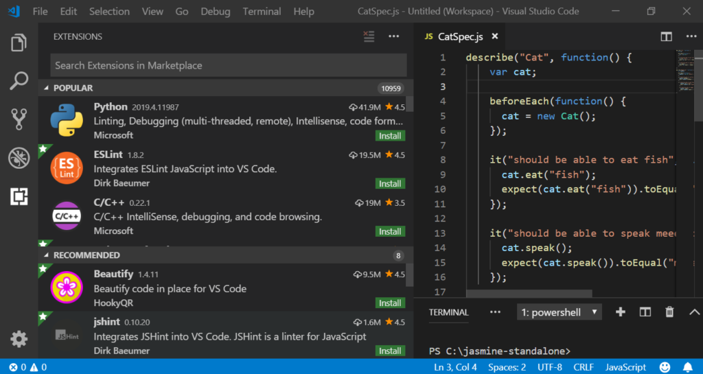This screenshot has height=374, width=703.
Task: Open the powershell terminal selector dropdown
Action: (x=559, y=312)
